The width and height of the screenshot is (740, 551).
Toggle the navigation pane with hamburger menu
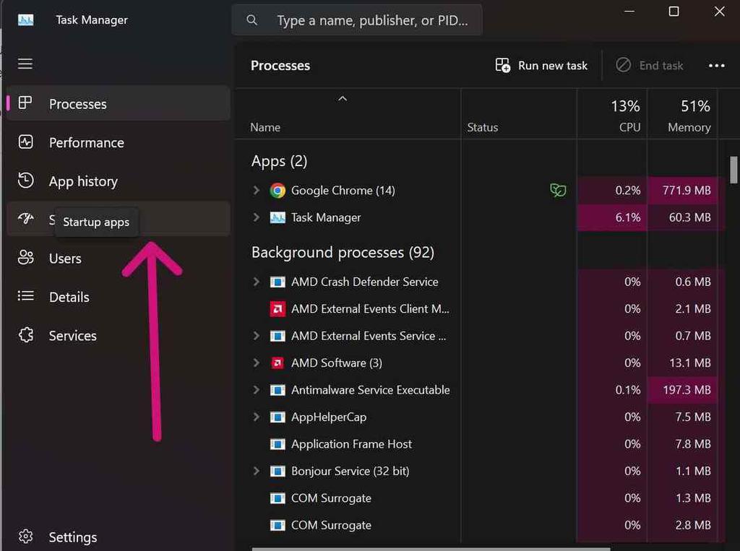25,64
